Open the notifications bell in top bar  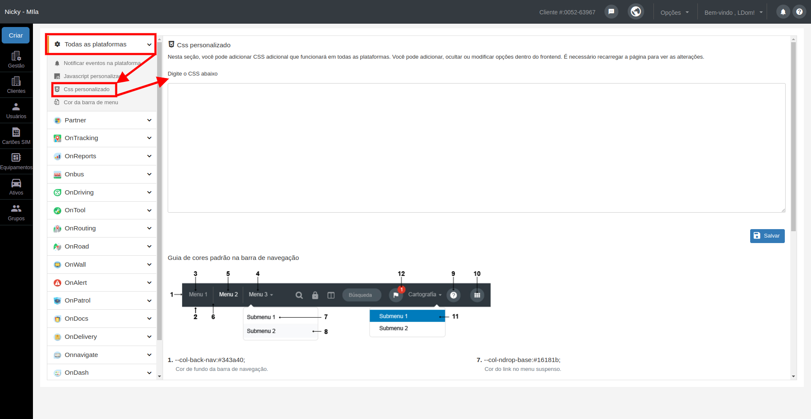point(783,12)
